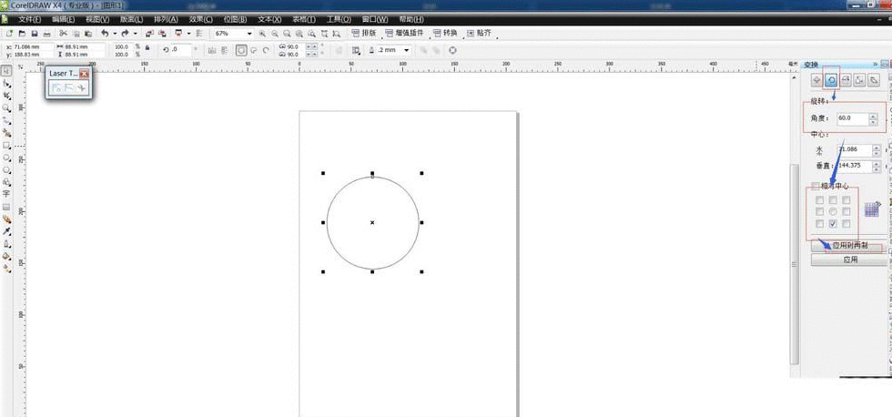The image size is (892, 417).
Task: Click the Save icon in standard toolbar
Action: point(34,34)
